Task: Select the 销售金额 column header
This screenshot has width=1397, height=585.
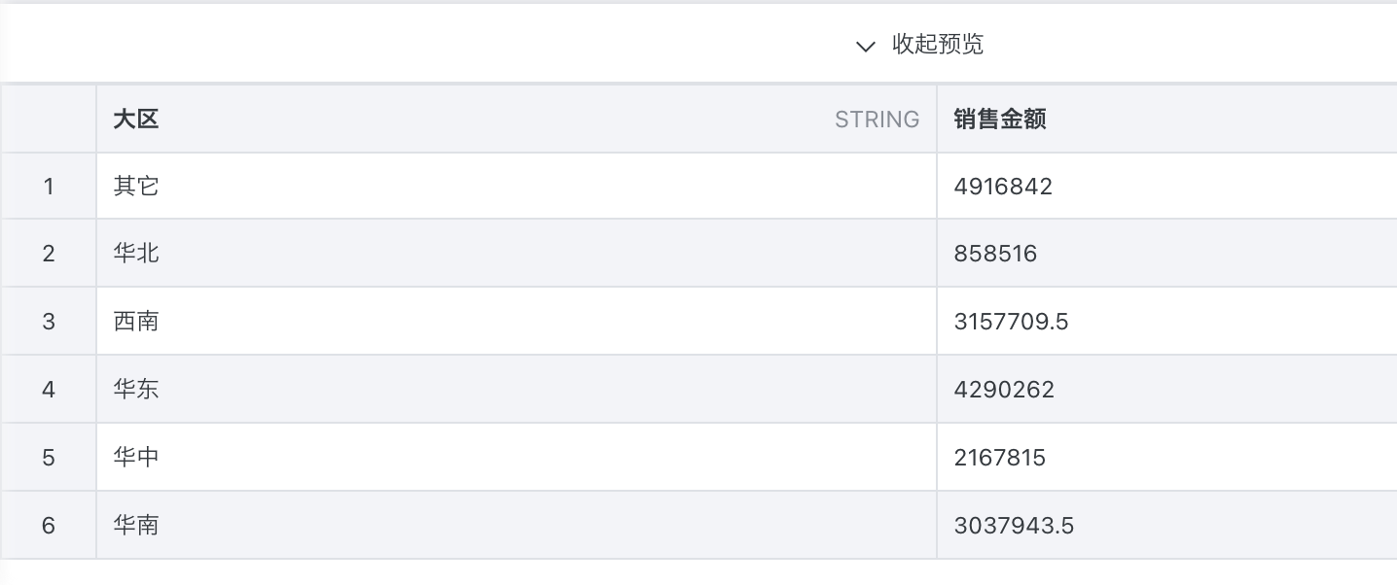Action: (x=1000, y=120)
